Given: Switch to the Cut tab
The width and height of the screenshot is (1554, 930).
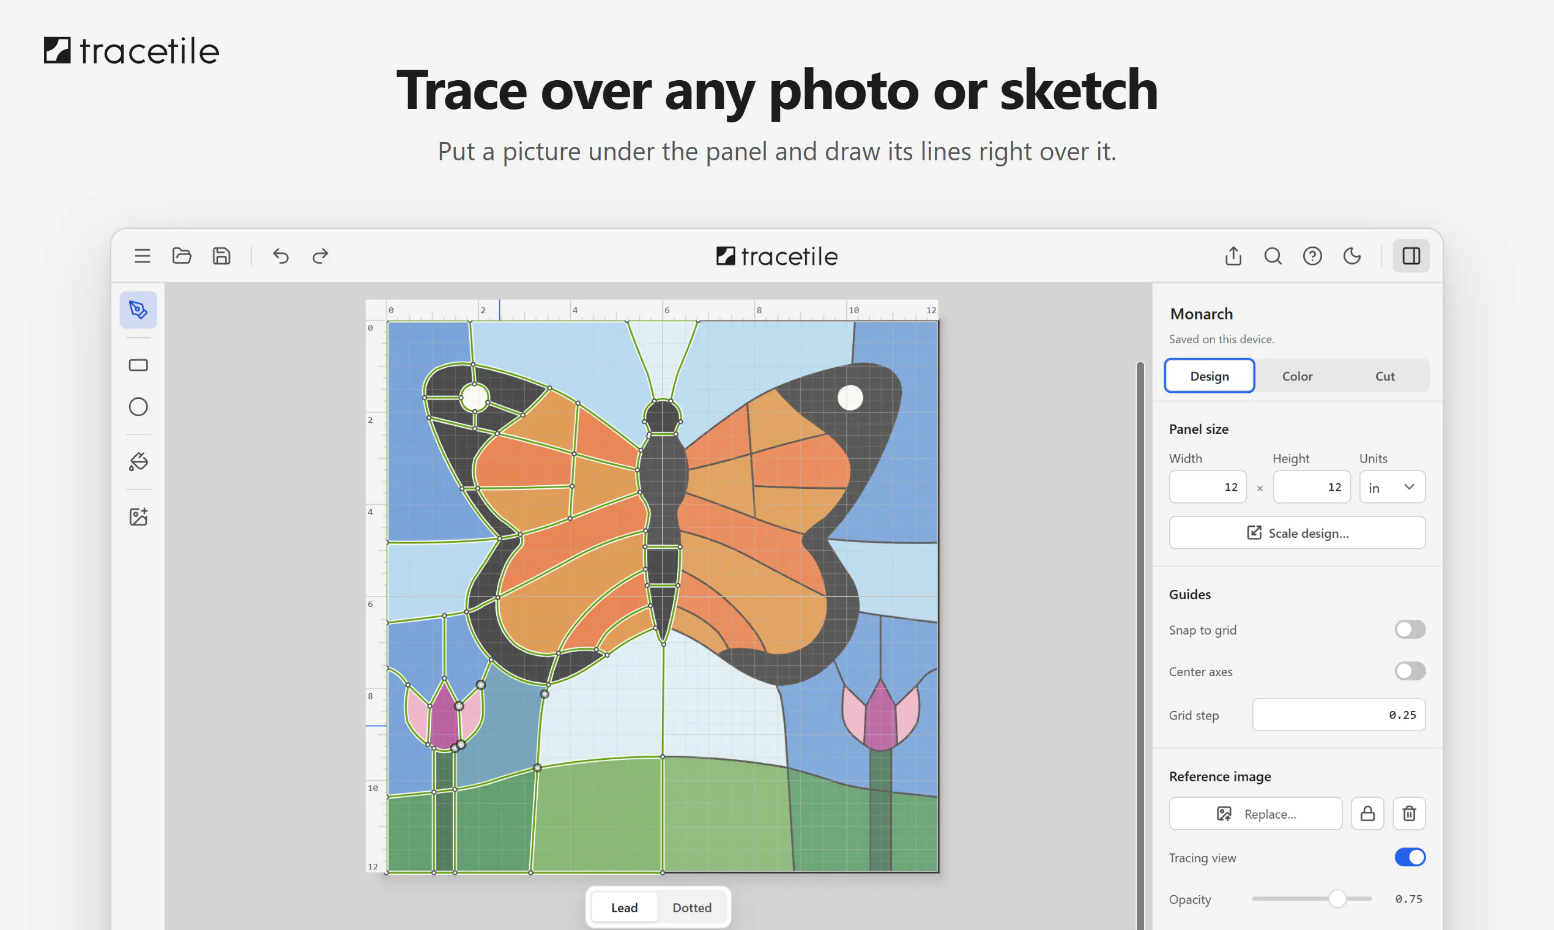Looking at the screenshot, I should coord(1385,376).
